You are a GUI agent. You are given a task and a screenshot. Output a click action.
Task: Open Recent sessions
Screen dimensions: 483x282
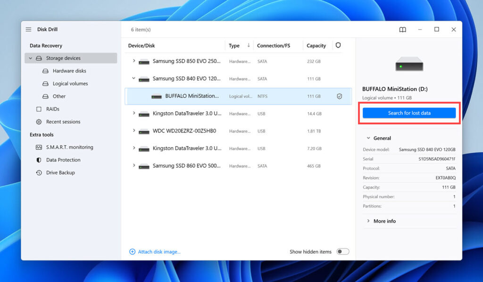click(62, 121)
